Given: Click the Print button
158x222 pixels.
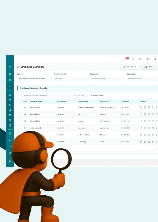Looking at the screenshot, I should pyautogui.click(x=149, y=67).
